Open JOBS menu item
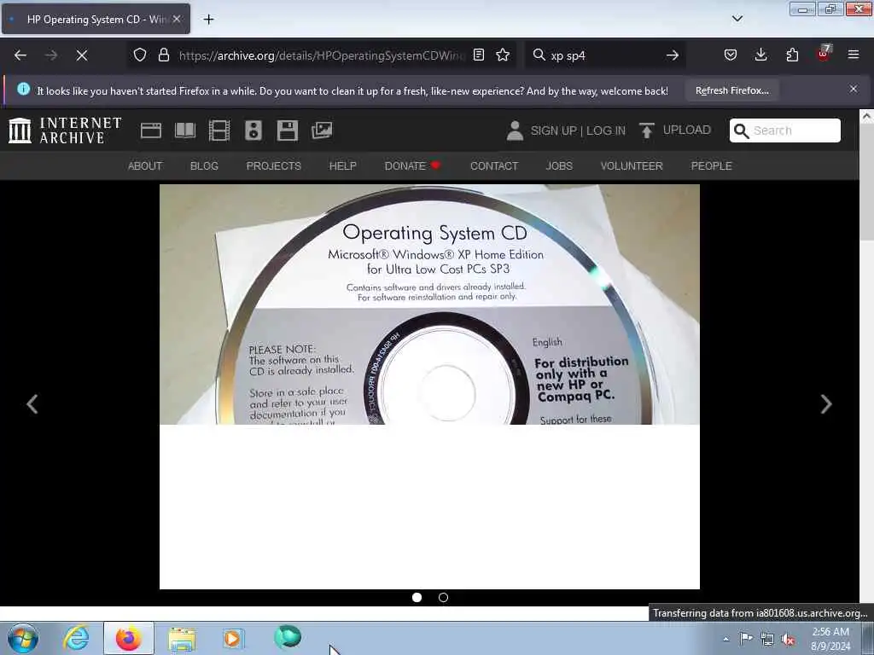This screenshot has height=655, width=874. tap(559, 166)
